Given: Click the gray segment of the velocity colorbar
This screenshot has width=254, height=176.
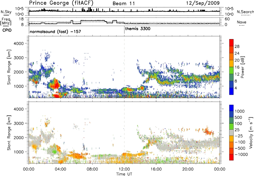Looking at the screenshot, I should [x=231, y=132].
